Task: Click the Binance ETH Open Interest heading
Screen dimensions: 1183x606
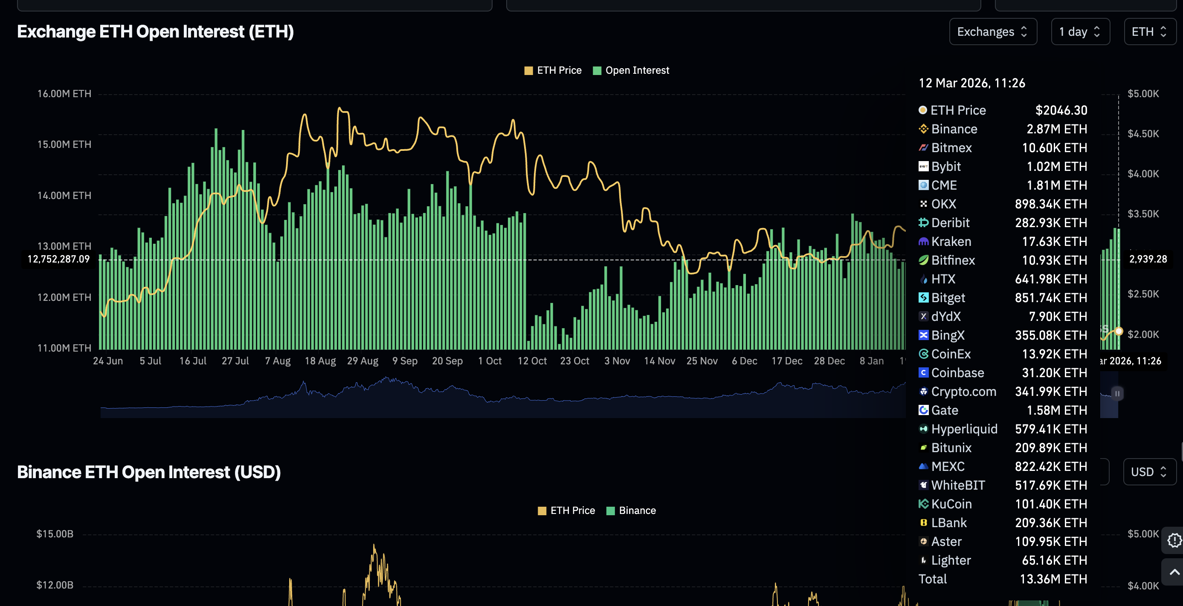Action: tap(149, 472)
